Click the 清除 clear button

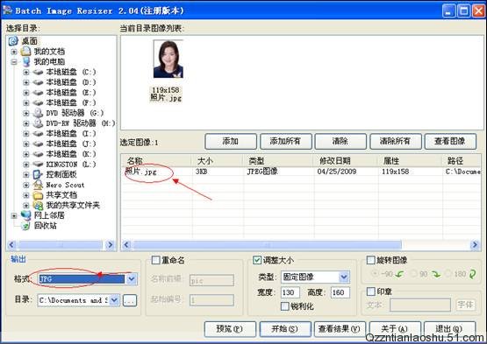coord(340,141)
